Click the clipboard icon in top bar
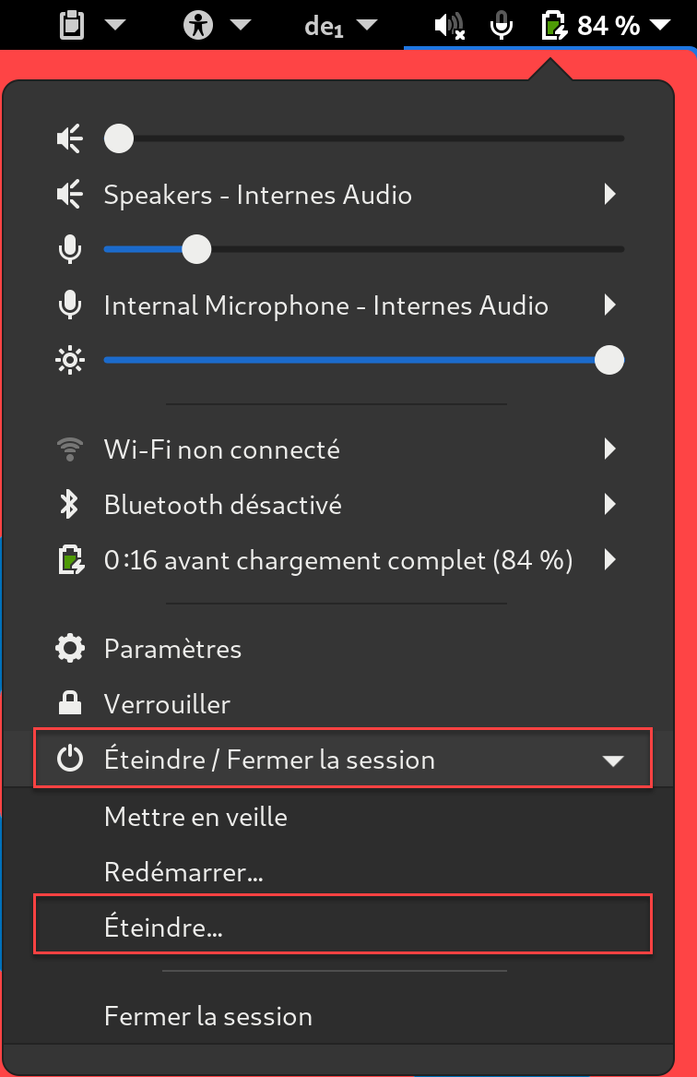Viewport: 697px width, 1077px height. (x=72, y=25)
